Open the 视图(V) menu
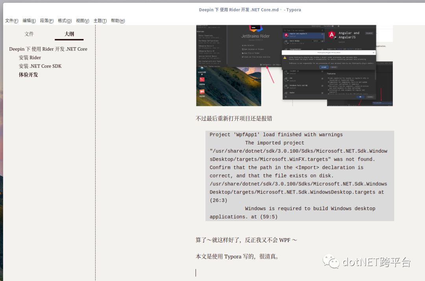 (82, 20)
